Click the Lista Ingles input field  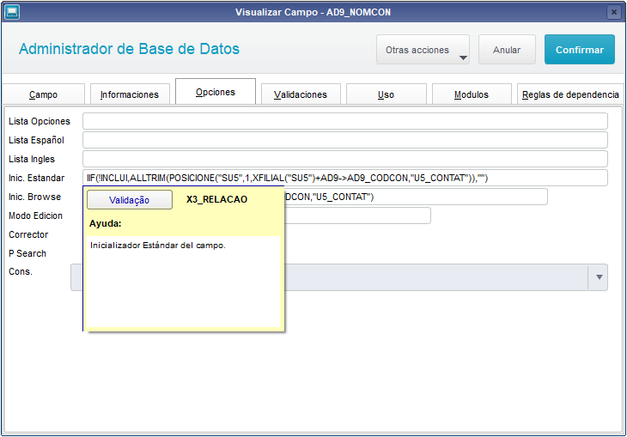(x=345, y=159)
